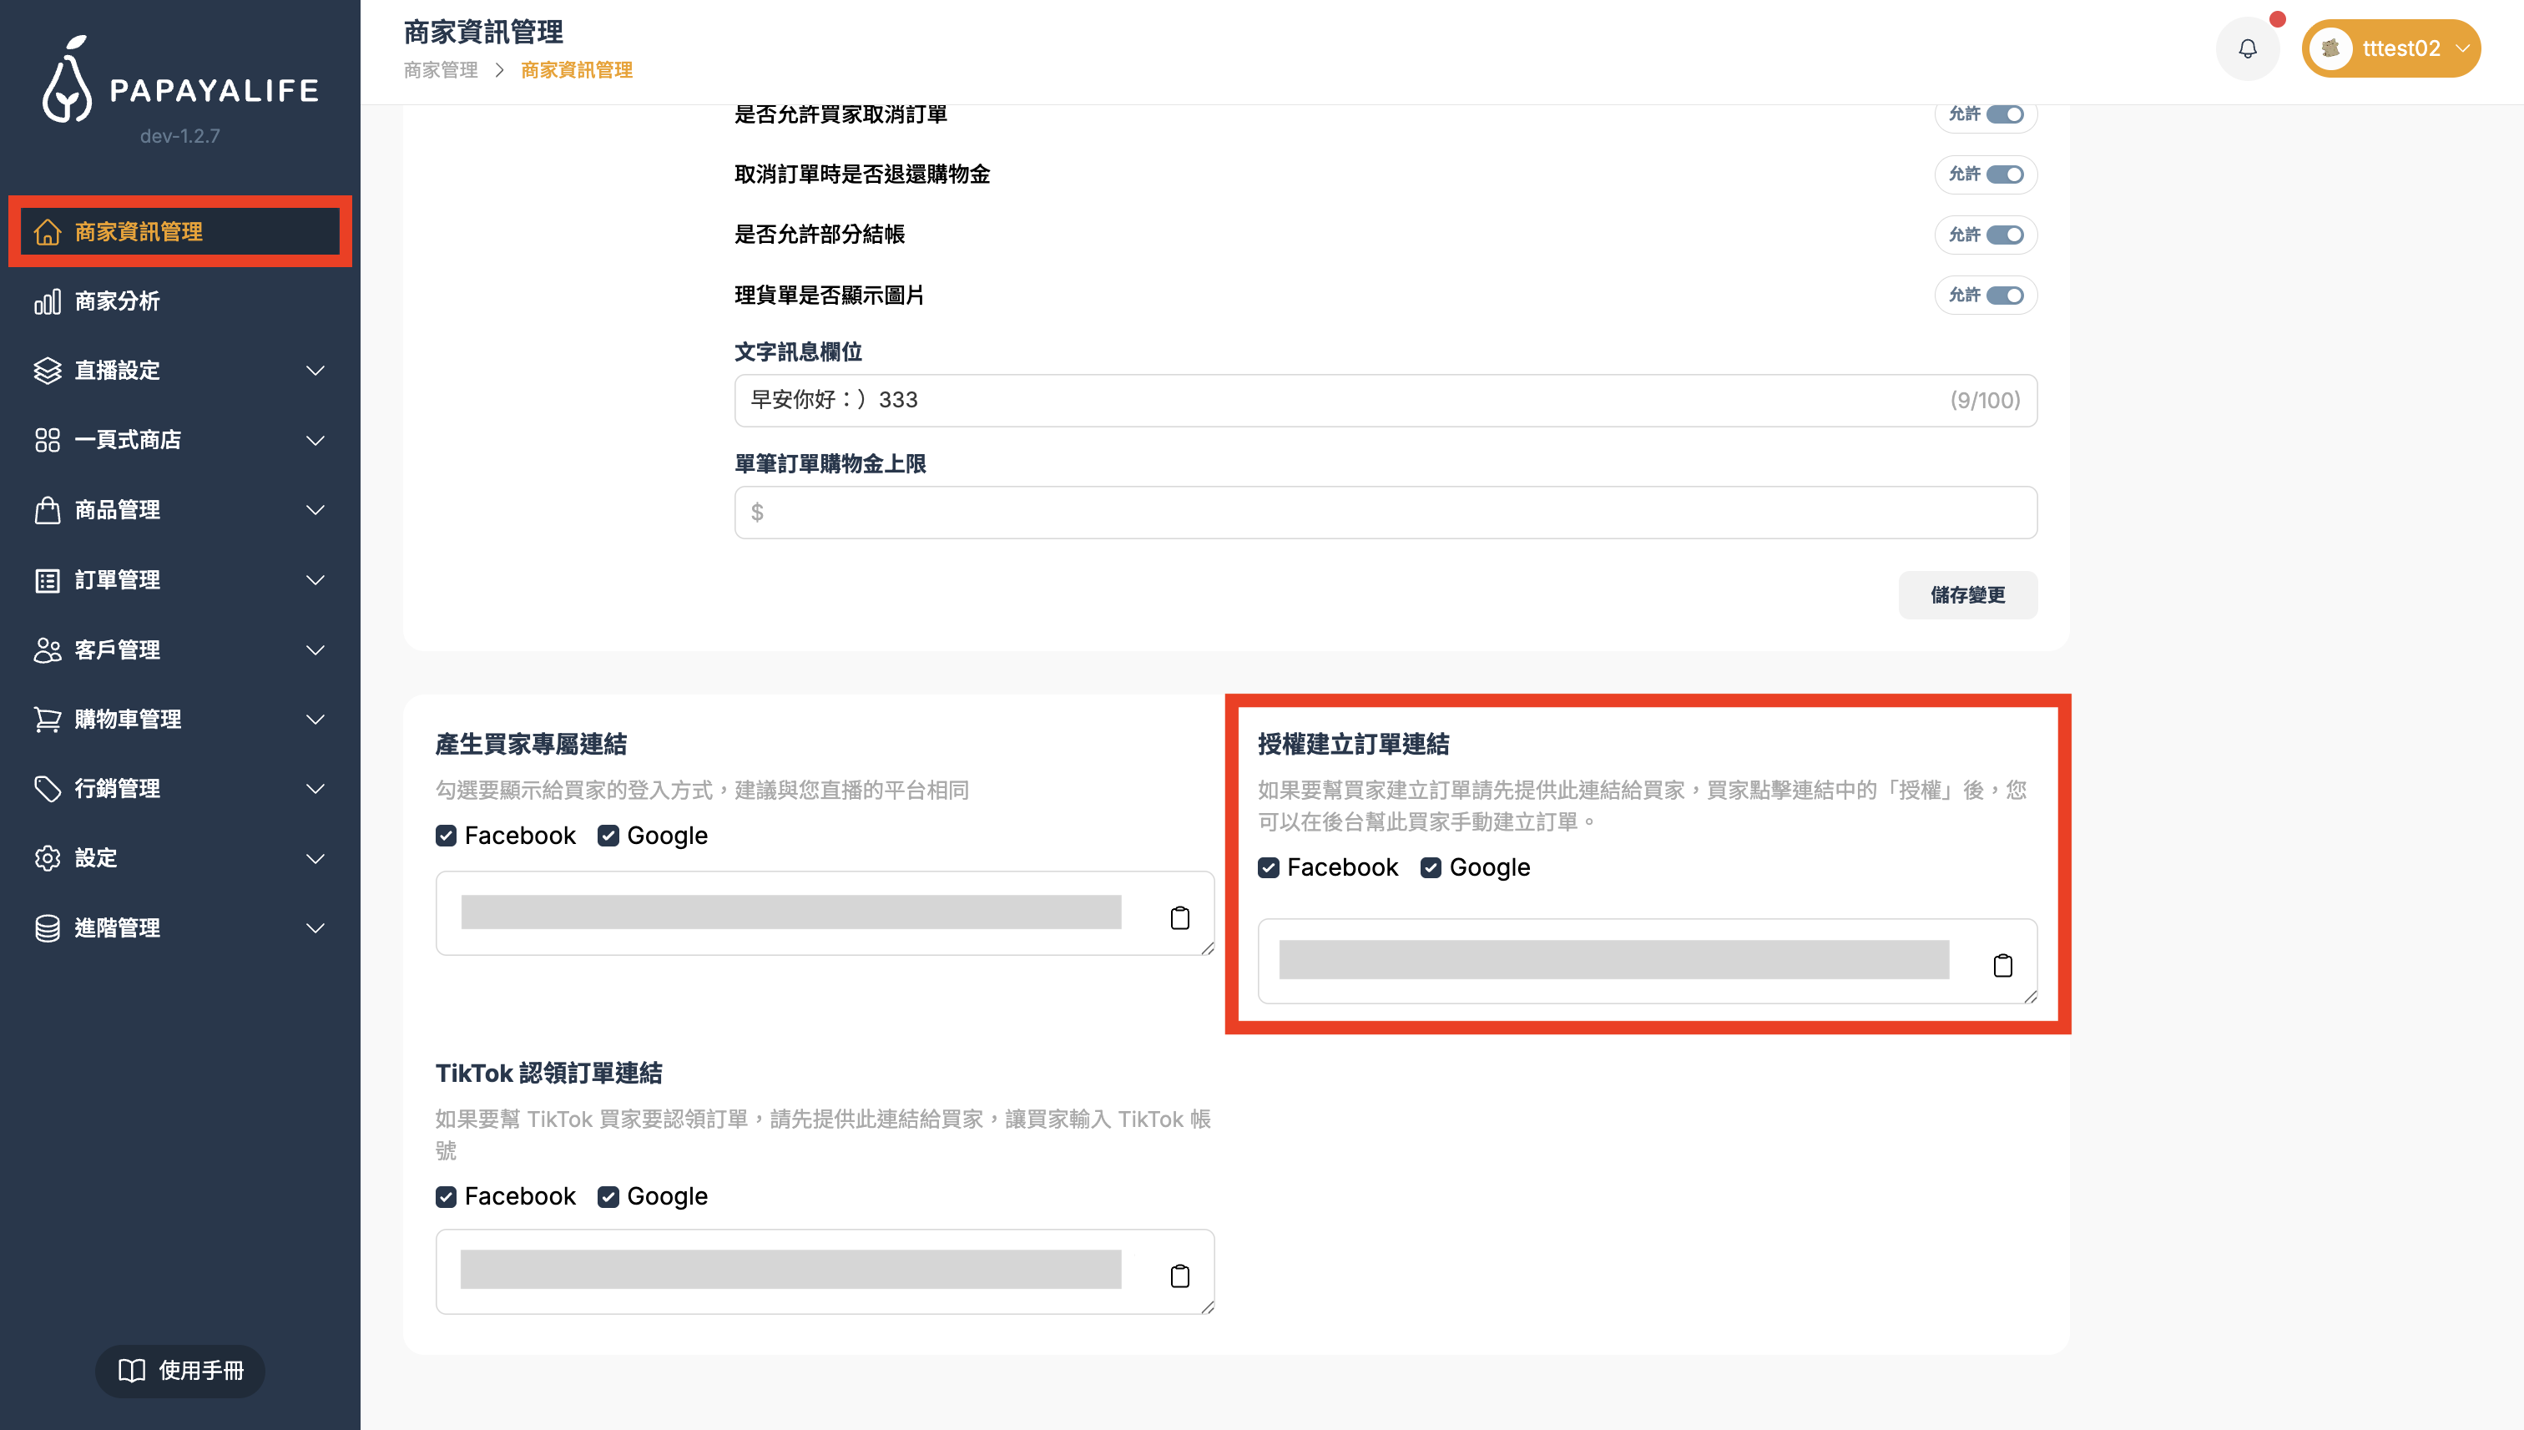Click the 商家管理 breadcrumb link
This screenshot has height=1430, width=2524.
pyautogui.click(x=441, y=70)
